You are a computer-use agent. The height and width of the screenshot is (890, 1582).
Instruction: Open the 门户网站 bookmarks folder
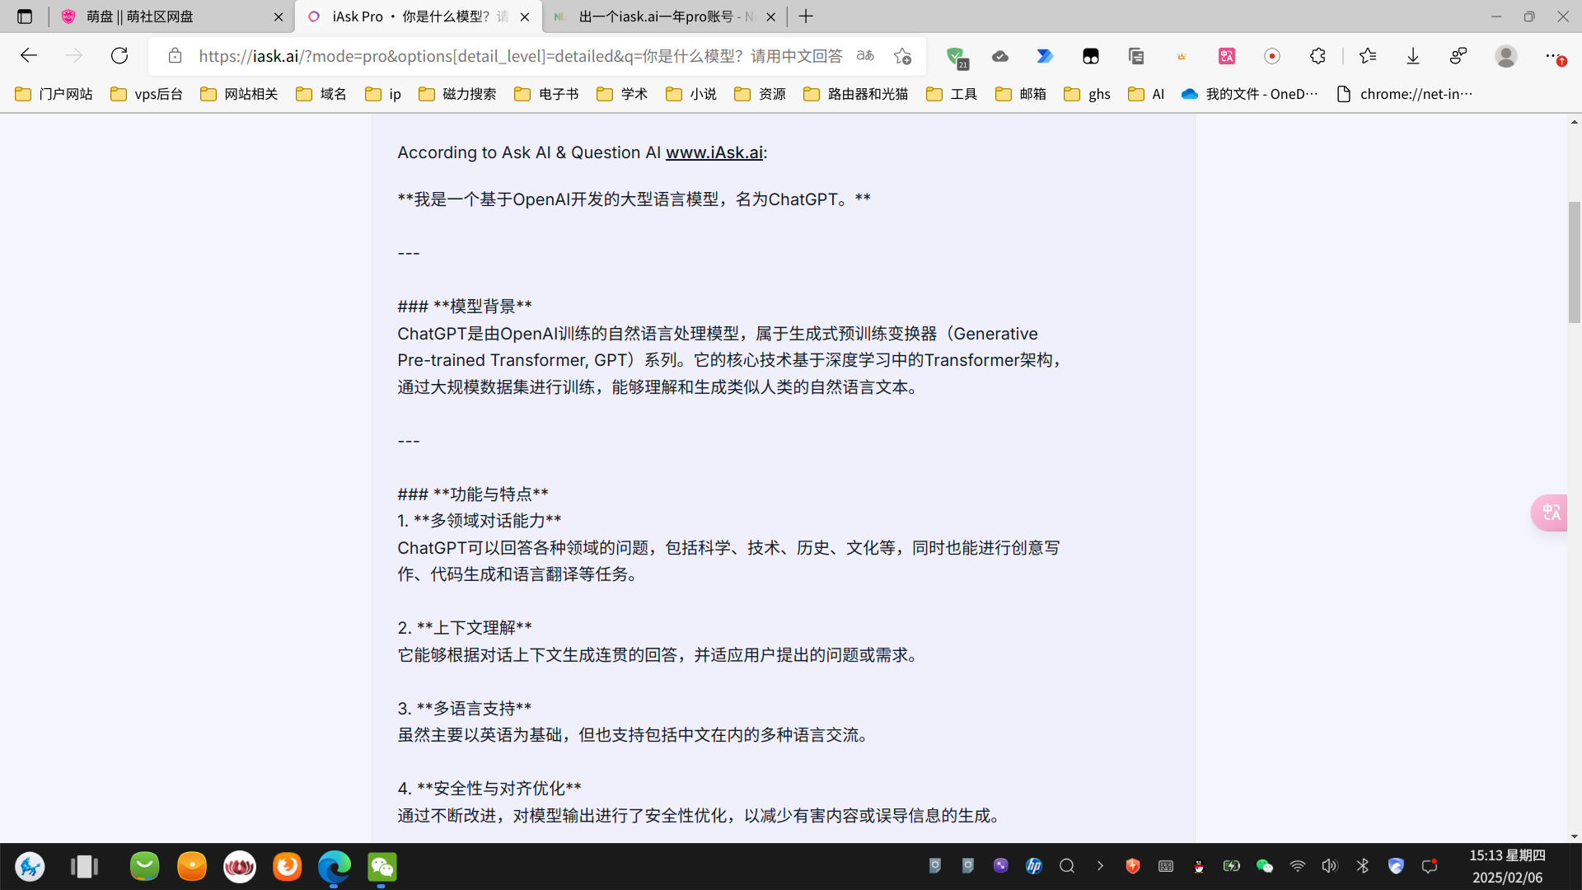click(54, 94)
